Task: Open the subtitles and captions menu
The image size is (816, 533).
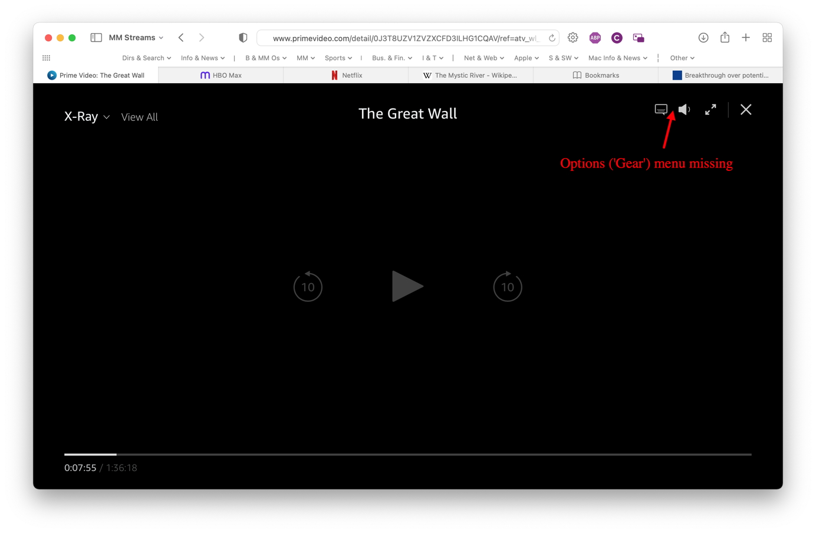Action: 660,110
